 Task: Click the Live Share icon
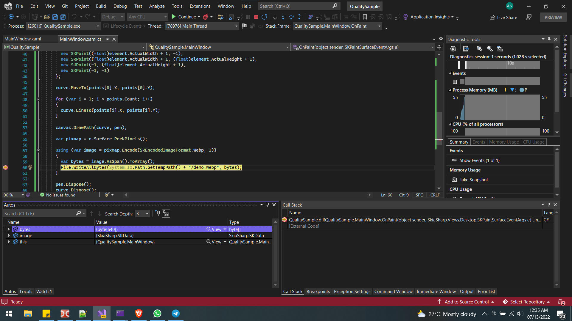(492, 18)
